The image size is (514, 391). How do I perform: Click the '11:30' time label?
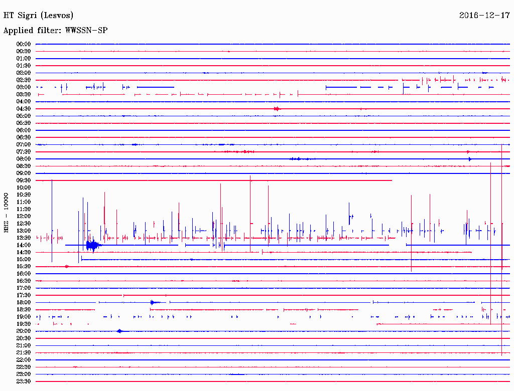click(x=24, y=209)
